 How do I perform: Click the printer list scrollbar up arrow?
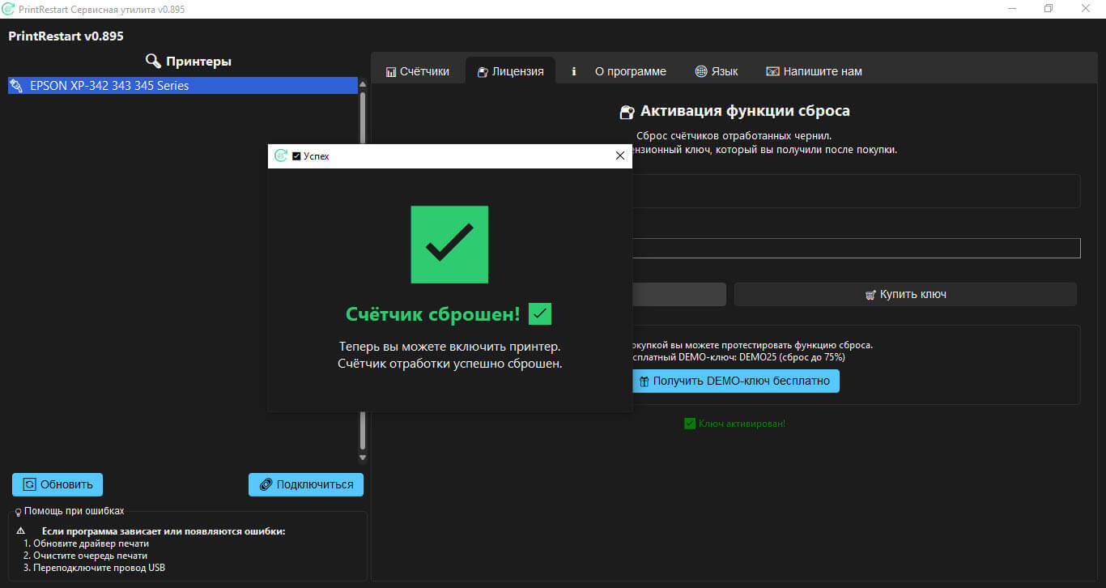coord(363,84)
